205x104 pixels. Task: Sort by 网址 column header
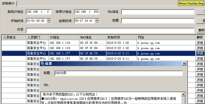pyautogui.click(x=166, y=37)
